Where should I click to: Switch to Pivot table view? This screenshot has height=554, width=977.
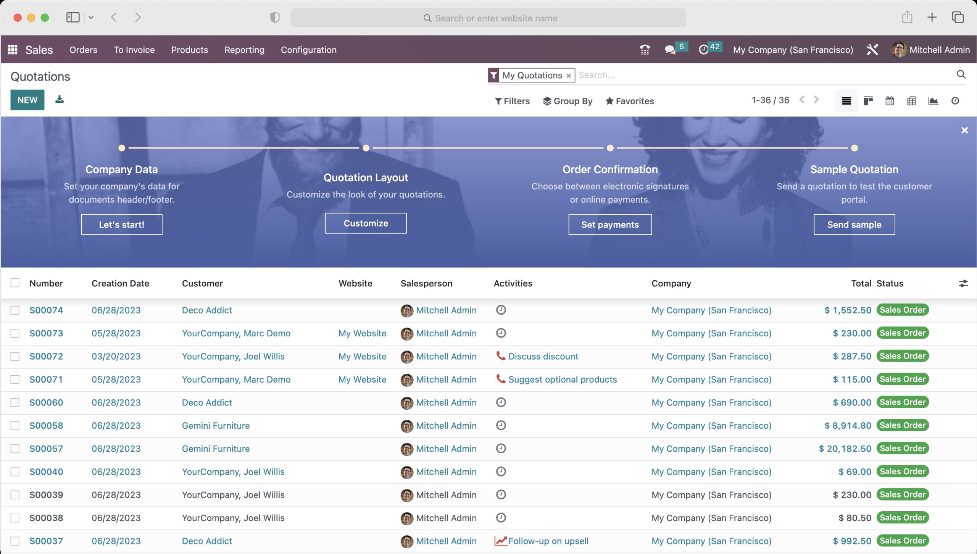coord(911,101)
